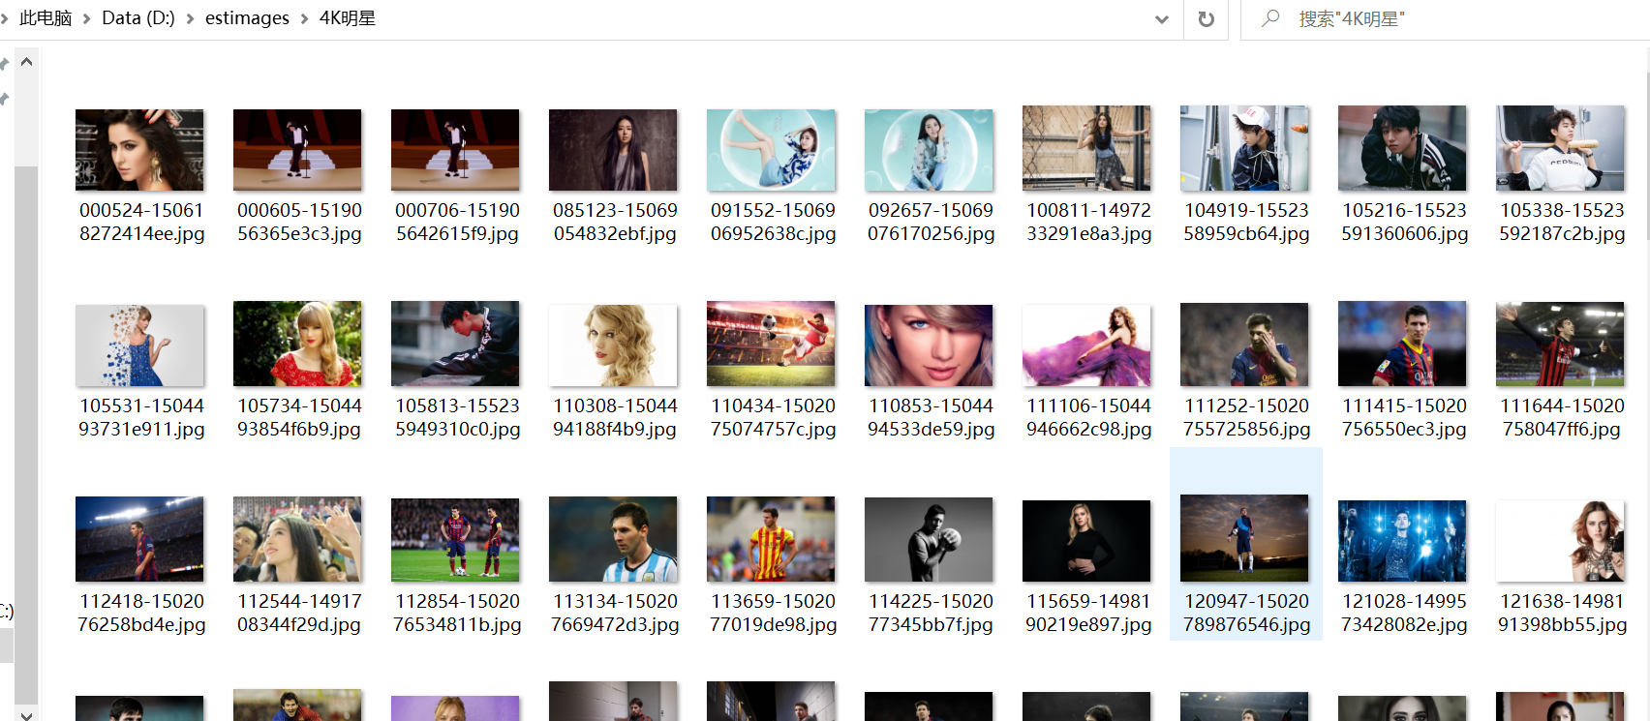Viewport: 1650px width, 721px height.
Task: Select thumbnail of 000706-151905642615f9.jpg
Action: 455,150
